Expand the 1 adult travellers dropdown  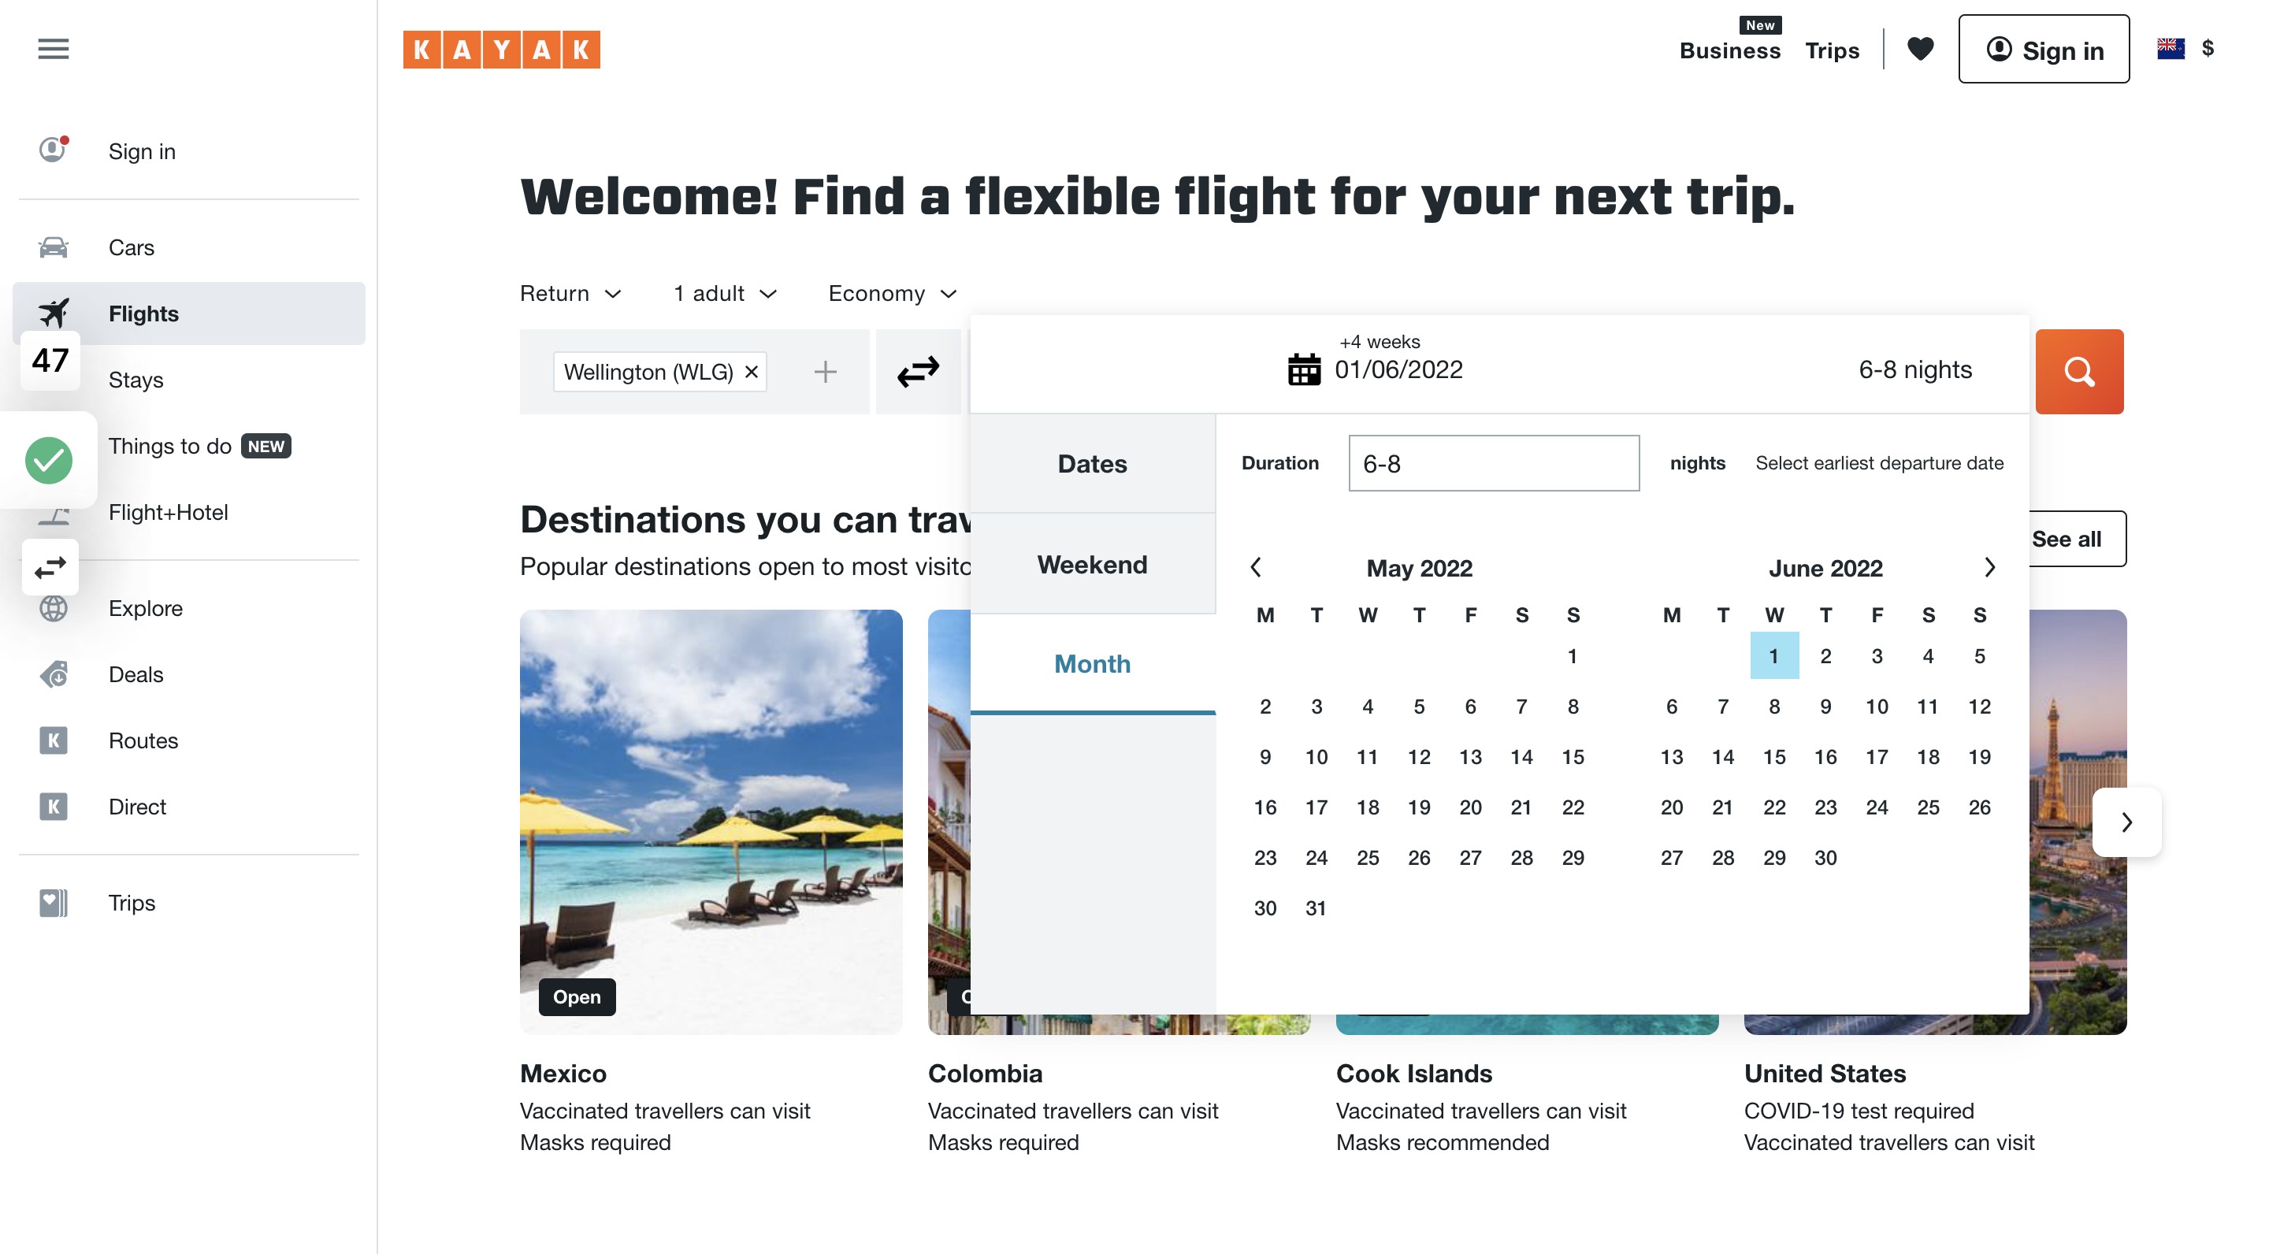click(726, 293)
